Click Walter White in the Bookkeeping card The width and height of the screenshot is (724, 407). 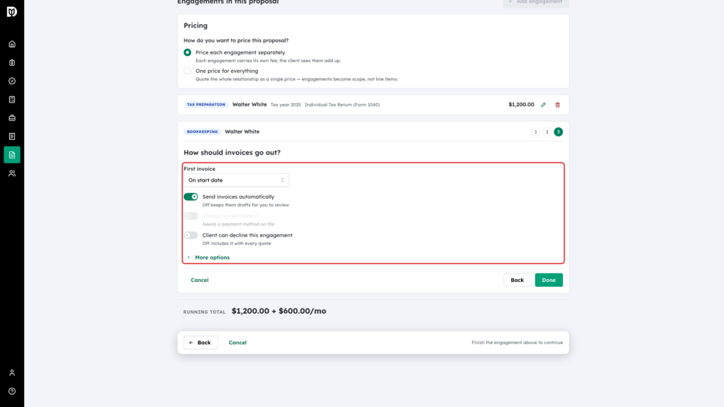[x=242, y=132]
